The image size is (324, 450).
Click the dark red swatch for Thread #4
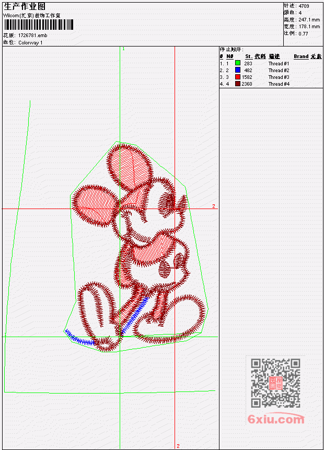click(238, 84)
